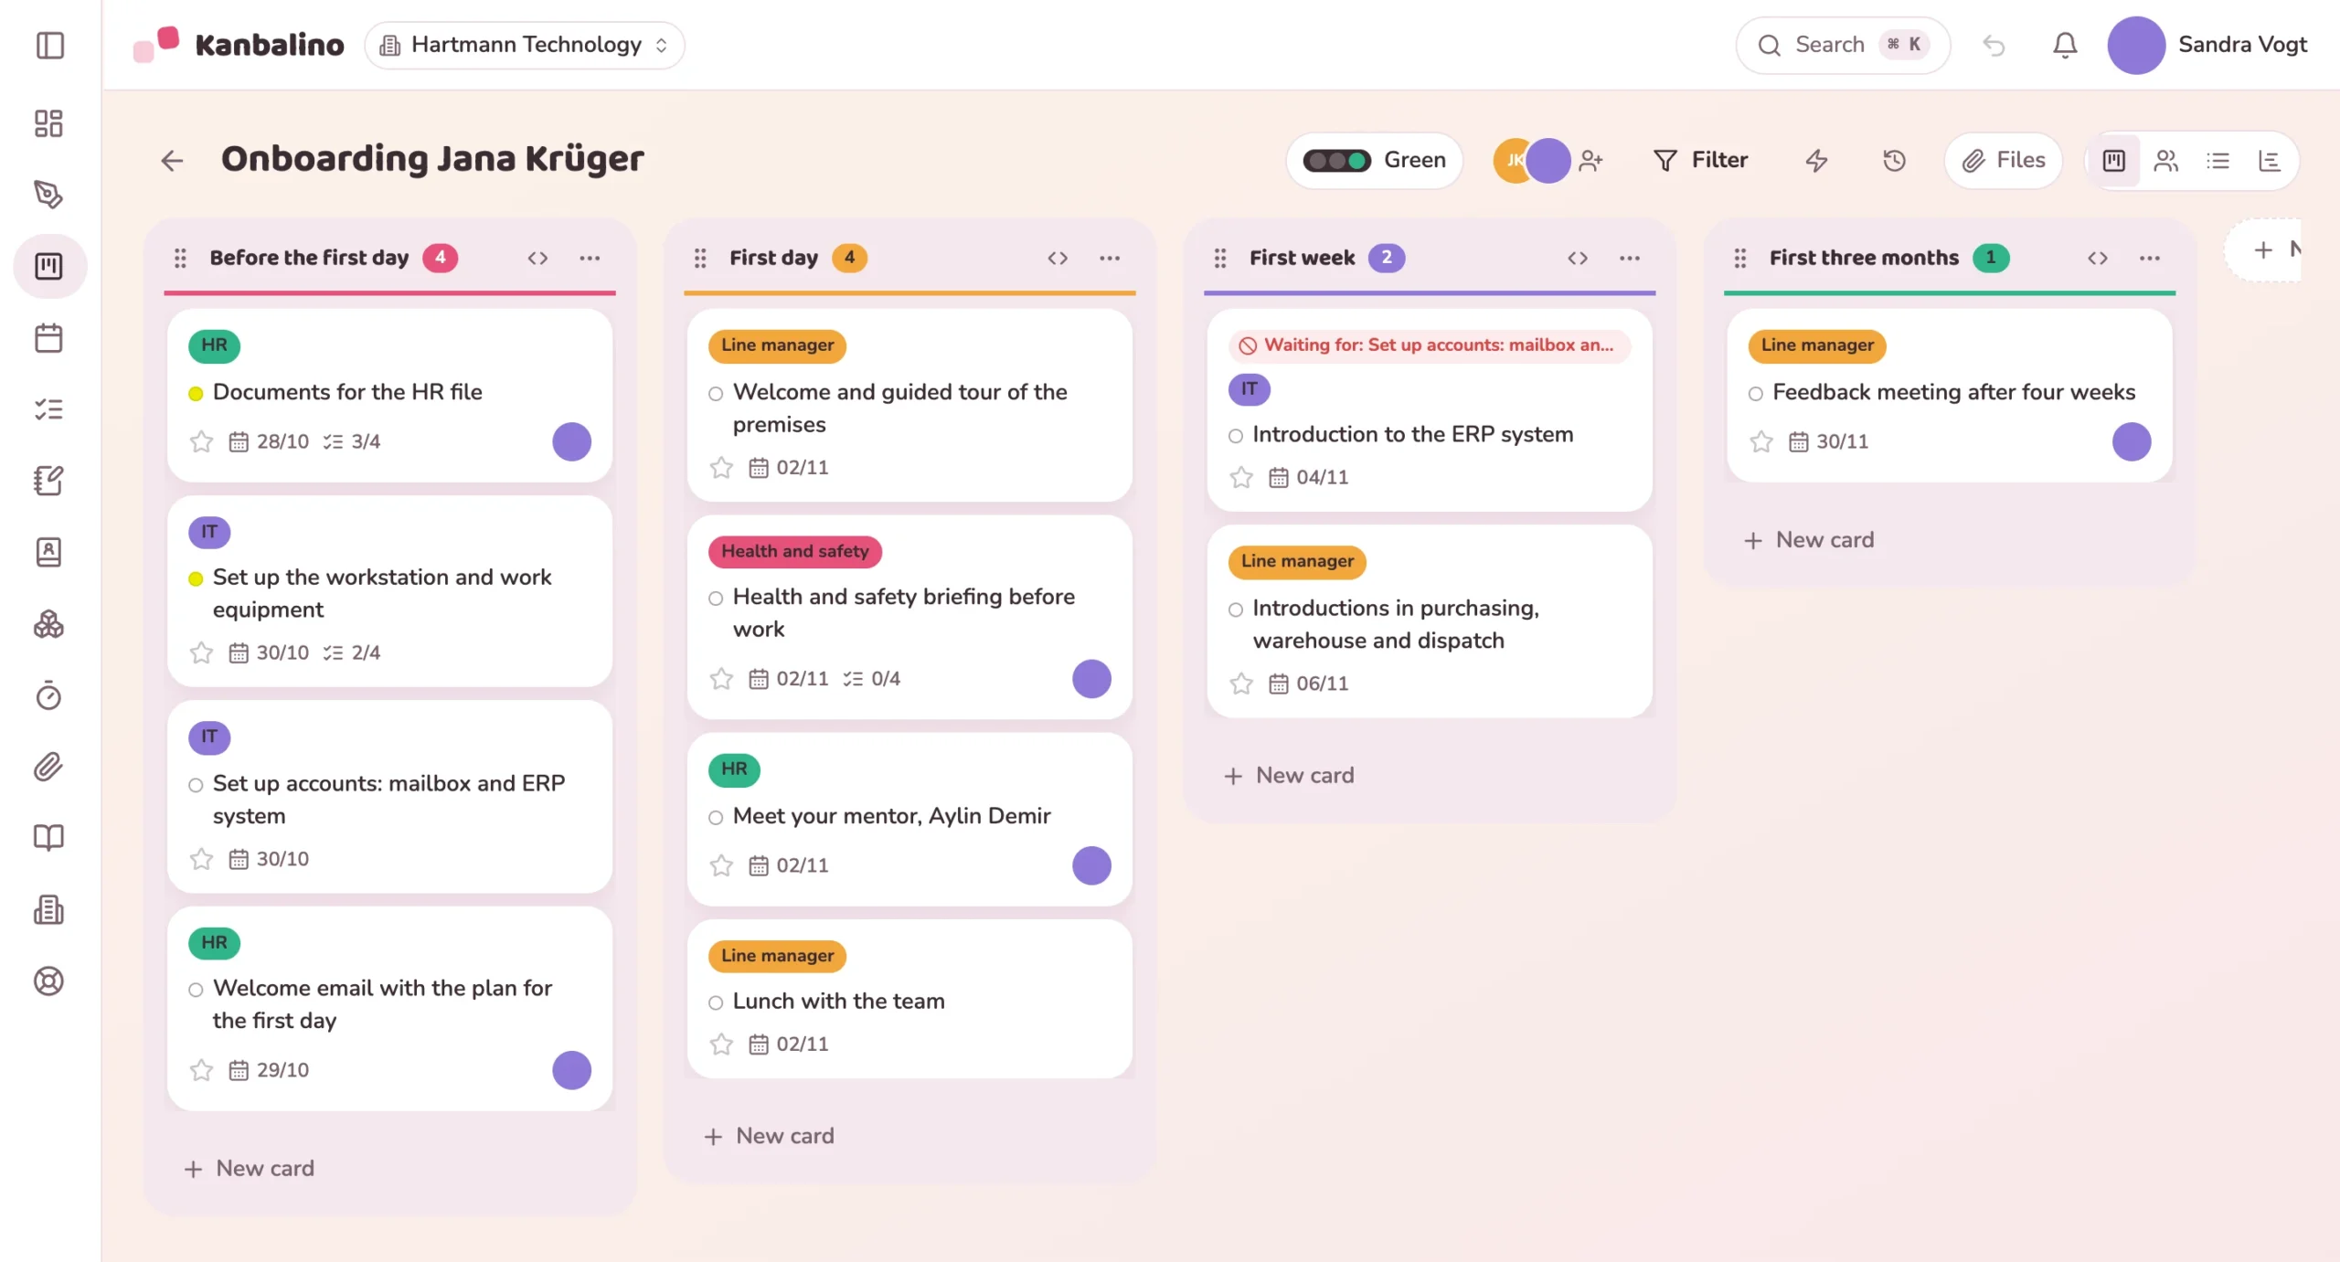This screenshot has width=2340, height=1262.
Task: Open the Files button
Action: tap(2003, 161)
